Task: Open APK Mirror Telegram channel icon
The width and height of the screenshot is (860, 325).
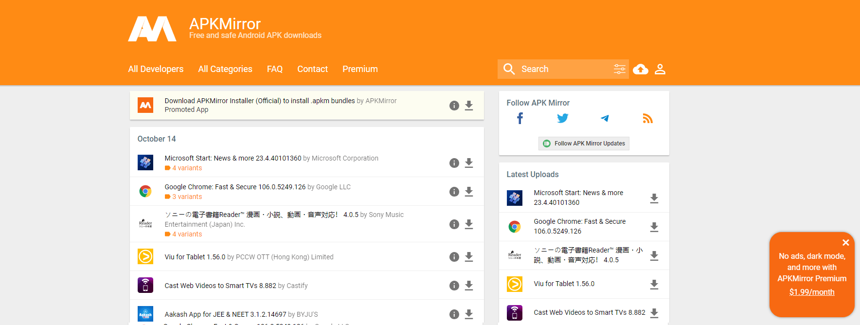Action: pyautogui.click(x=605, y=118)
